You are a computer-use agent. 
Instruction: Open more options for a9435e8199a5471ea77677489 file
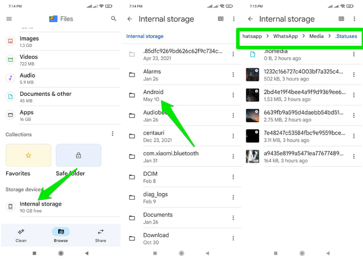354,157
